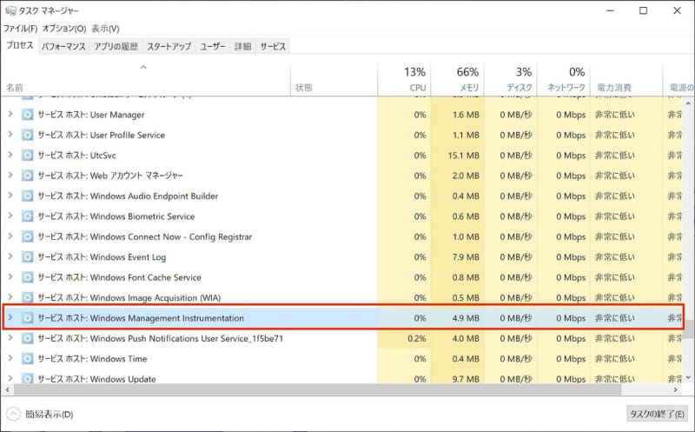Click the horizontal scrollbar thumb

317,390
